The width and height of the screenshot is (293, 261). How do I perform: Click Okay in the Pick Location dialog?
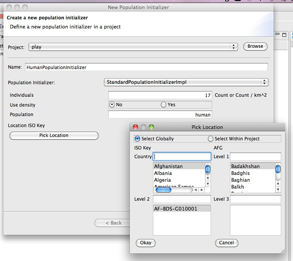pyautogui.click(x=146, y=243)
